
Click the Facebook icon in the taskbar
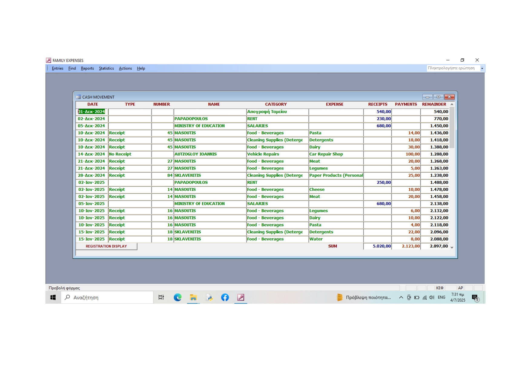point(225,297)
